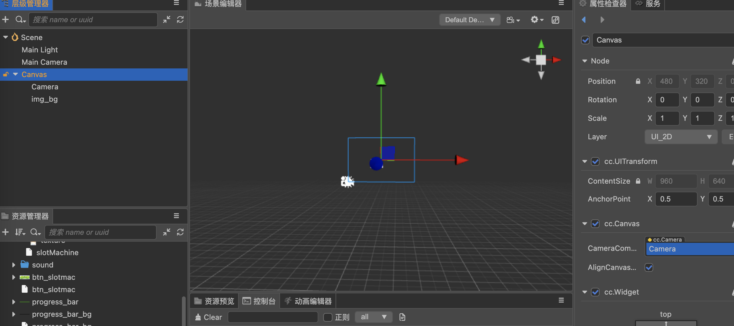
Task: Clear the console log
Action: point(209,317)
